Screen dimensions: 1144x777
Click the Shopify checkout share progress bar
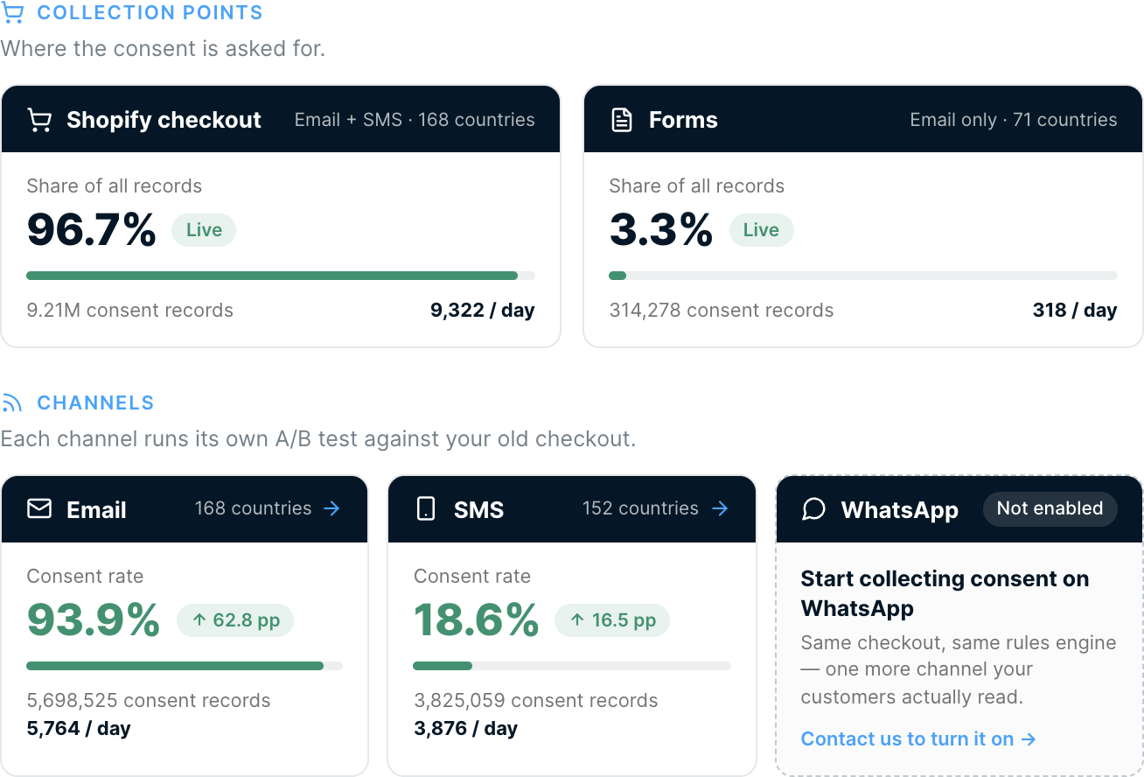coord(281,276)
